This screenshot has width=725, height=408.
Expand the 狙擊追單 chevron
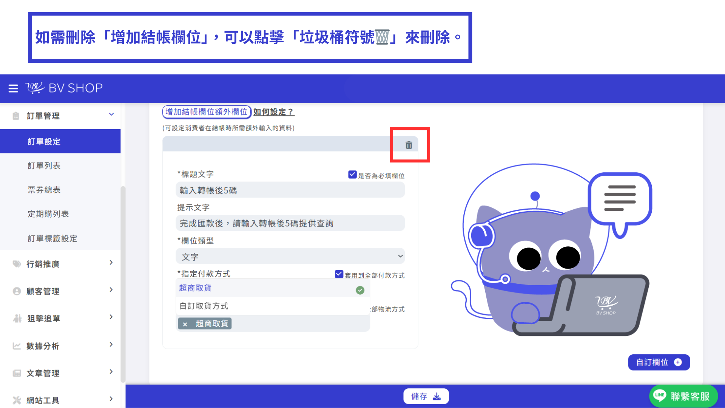tap(111, 317)
